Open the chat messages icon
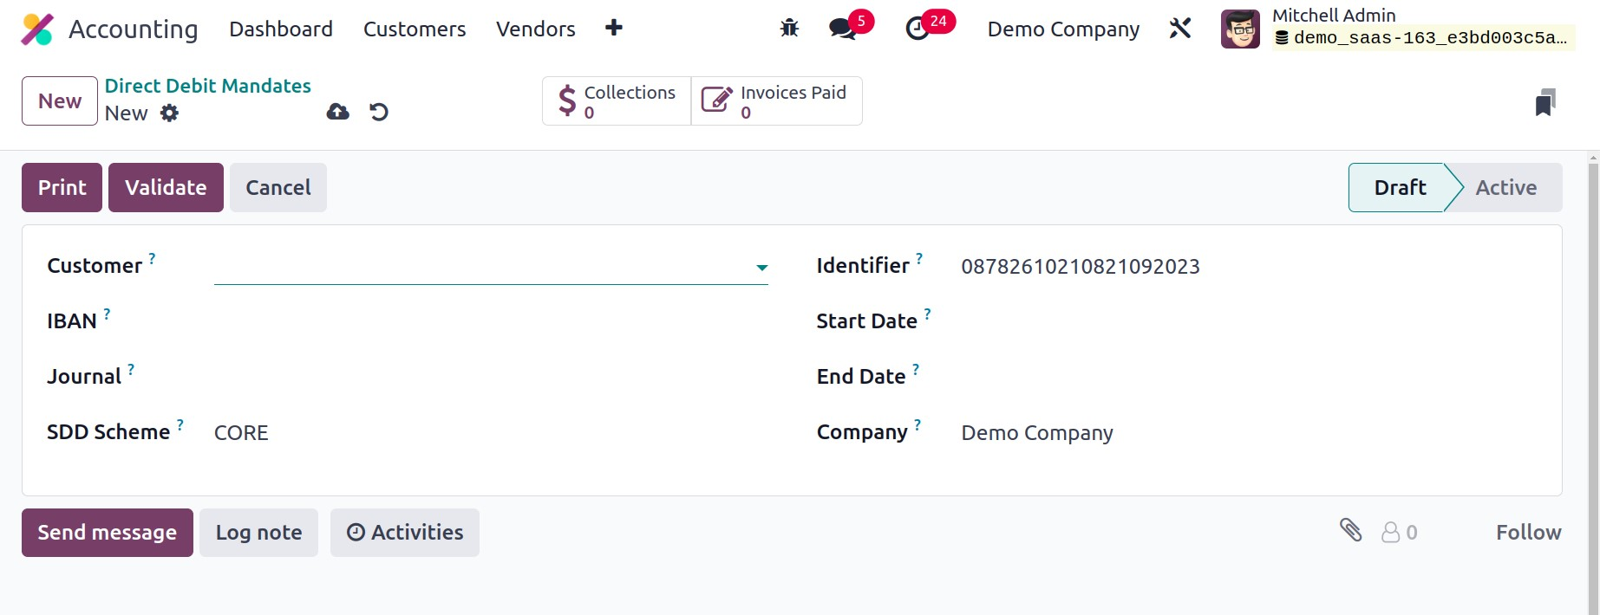This screenshot has height=615, width=1600. click(841, 29)
